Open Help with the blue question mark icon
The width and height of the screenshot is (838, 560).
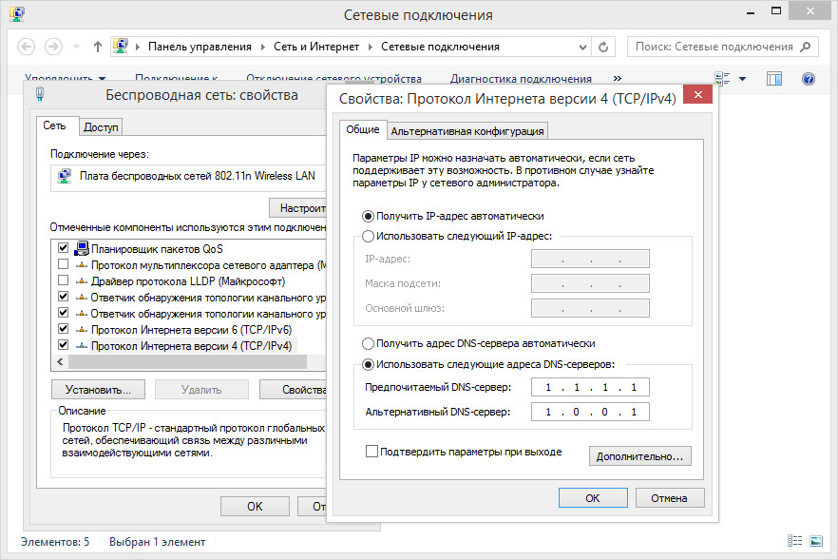coord(809,79)
